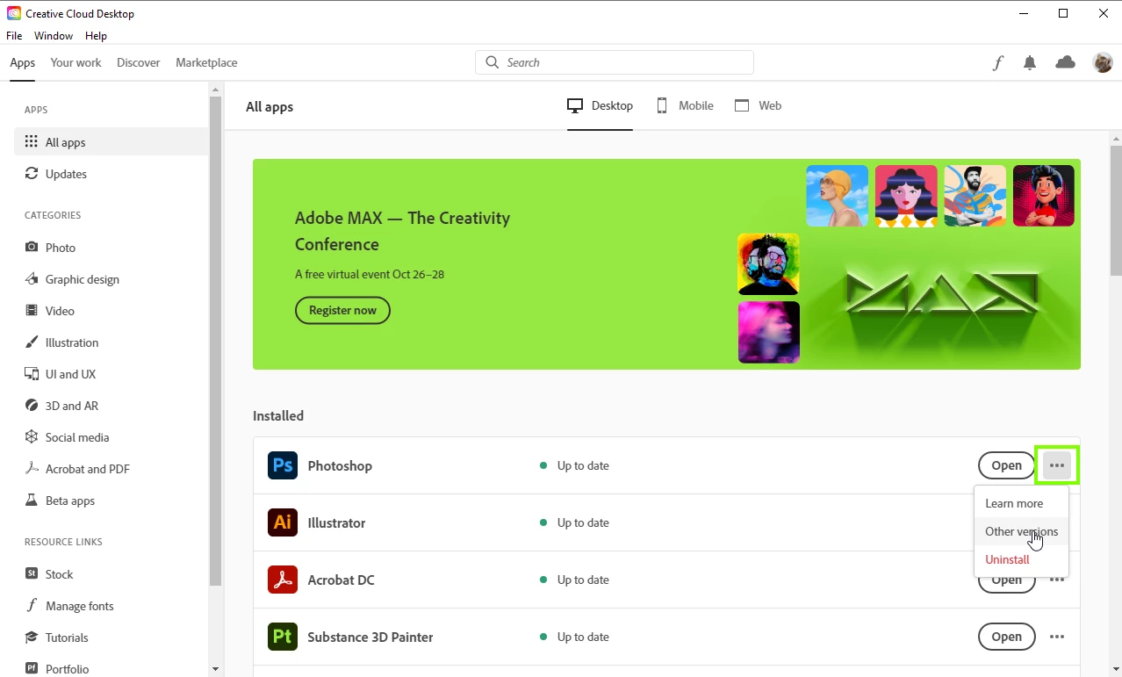Screen dimensions: 1122x677
Task: Click the Acrobat DC app icon
Action: tap(283, 580)
